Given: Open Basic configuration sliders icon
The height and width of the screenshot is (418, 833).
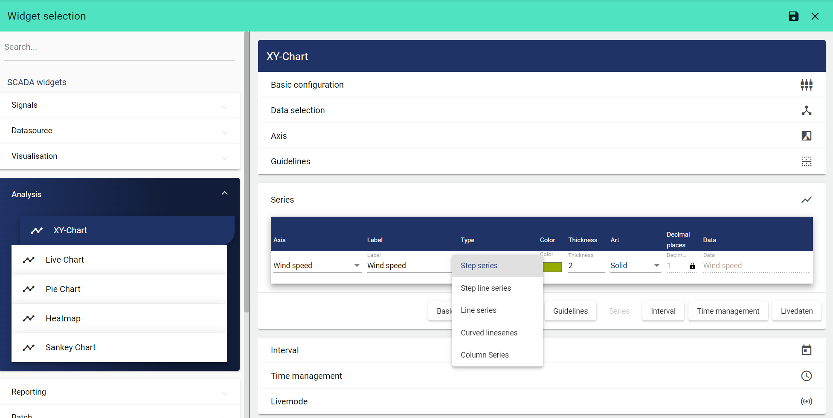Looking at the screenshot, I should 806,85.
